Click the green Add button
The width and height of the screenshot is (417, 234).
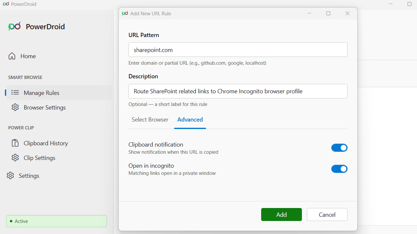[281, 214]
